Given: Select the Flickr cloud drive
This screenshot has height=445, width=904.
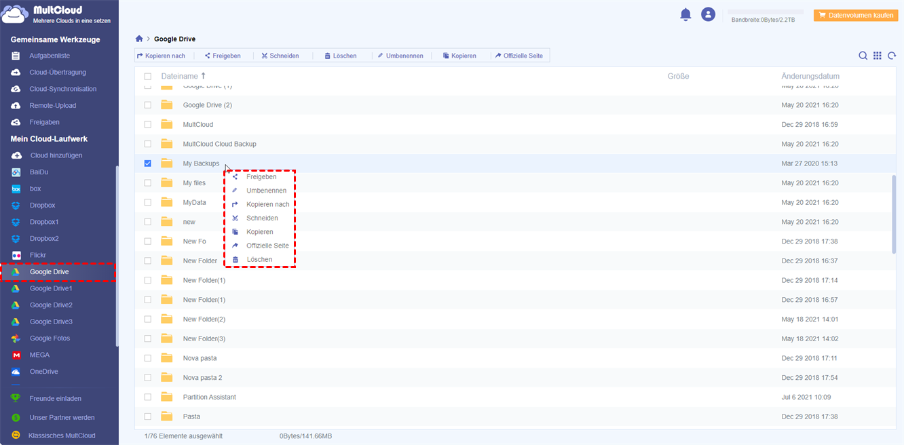Looking at the screenshot, I should (x=38, y=255).
